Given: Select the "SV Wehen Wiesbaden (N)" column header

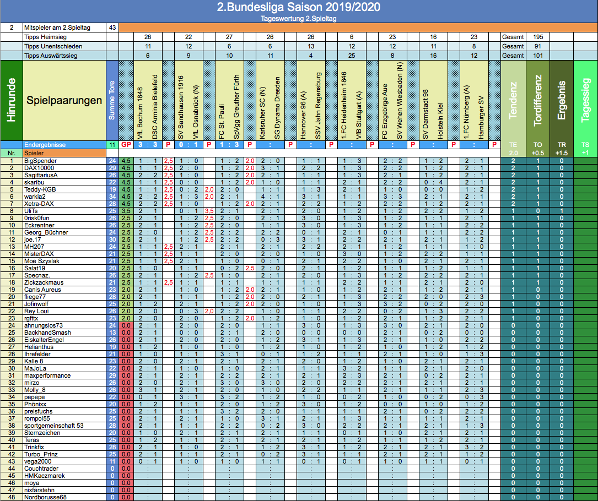Looking at the screenshot, I should [400, 101].
